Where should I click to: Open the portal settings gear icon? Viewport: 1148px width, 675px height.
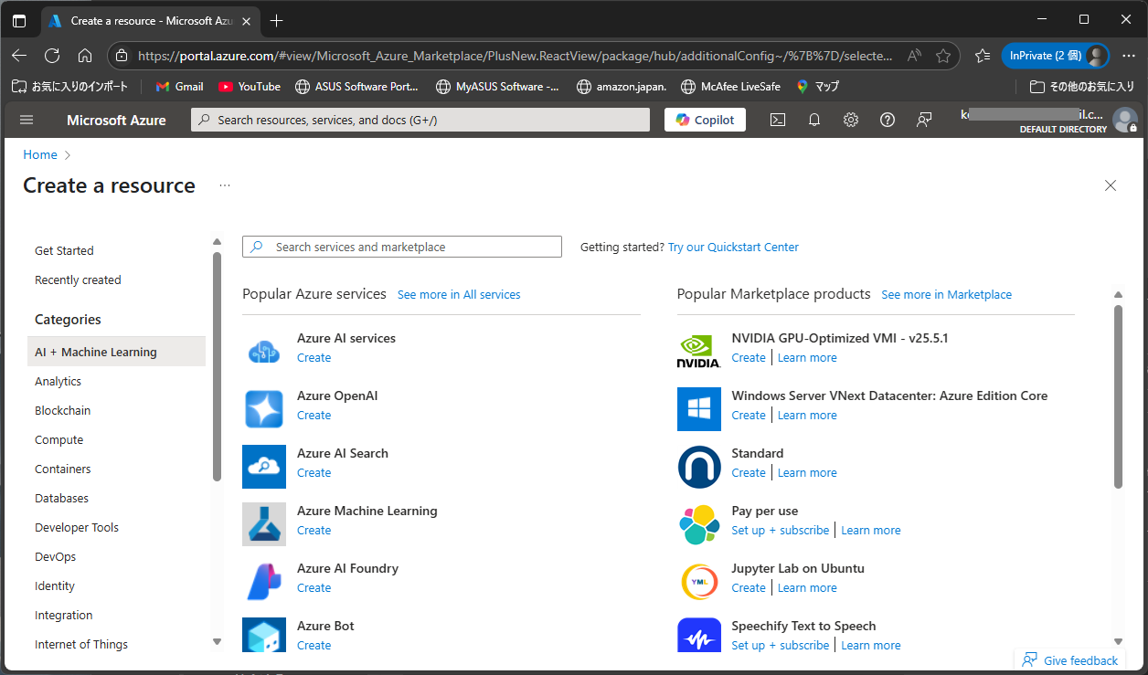tap(851, 120)
